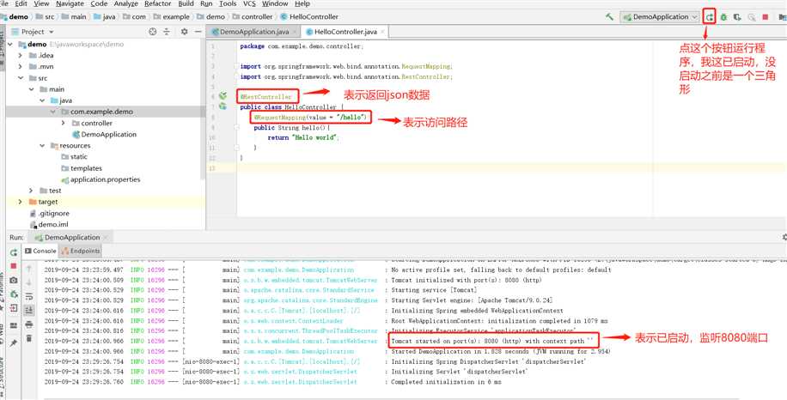
Task: Close the HelloController.java tab
Action: tap(382, 32)
